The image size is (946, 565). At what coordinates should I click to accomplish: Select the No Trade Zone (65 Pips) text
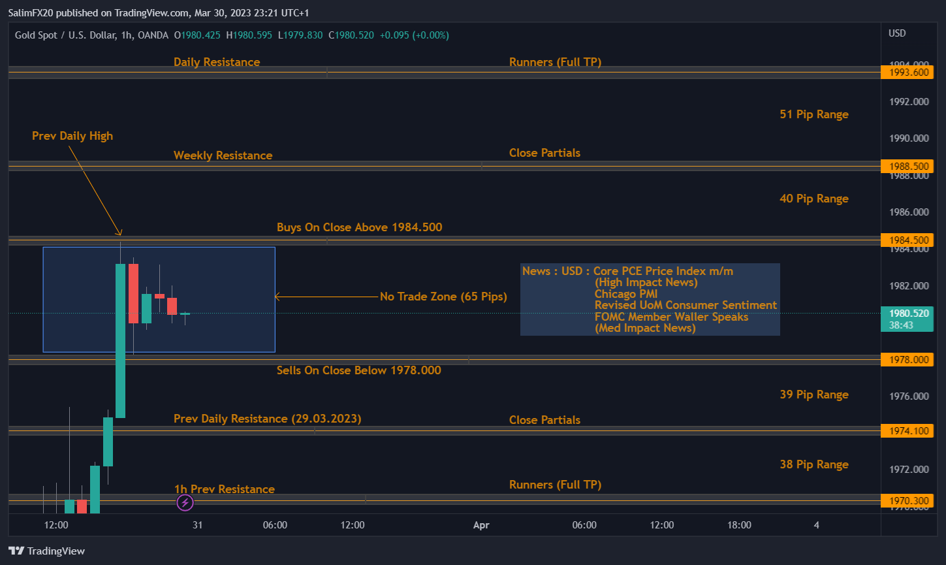tap(443, 297)
